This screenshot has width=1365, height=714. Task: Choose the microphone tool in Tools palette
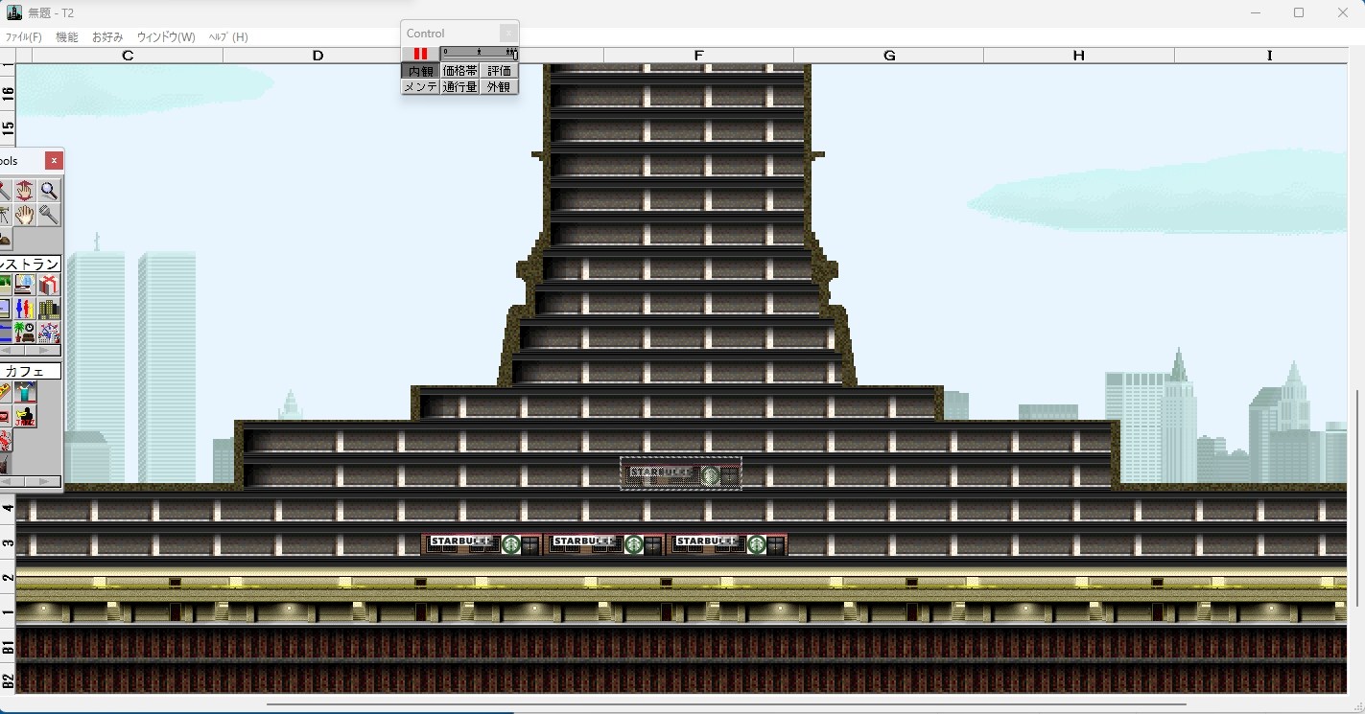[x=49, y=215]
